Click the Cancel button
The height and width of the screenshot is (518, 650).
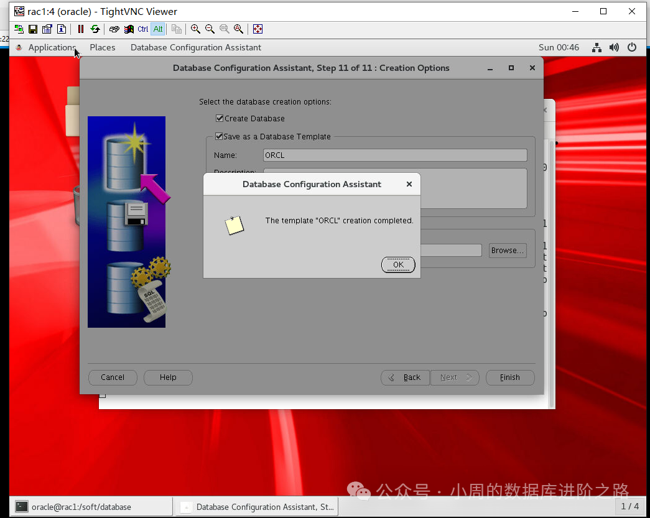click(x=113, y=377)
